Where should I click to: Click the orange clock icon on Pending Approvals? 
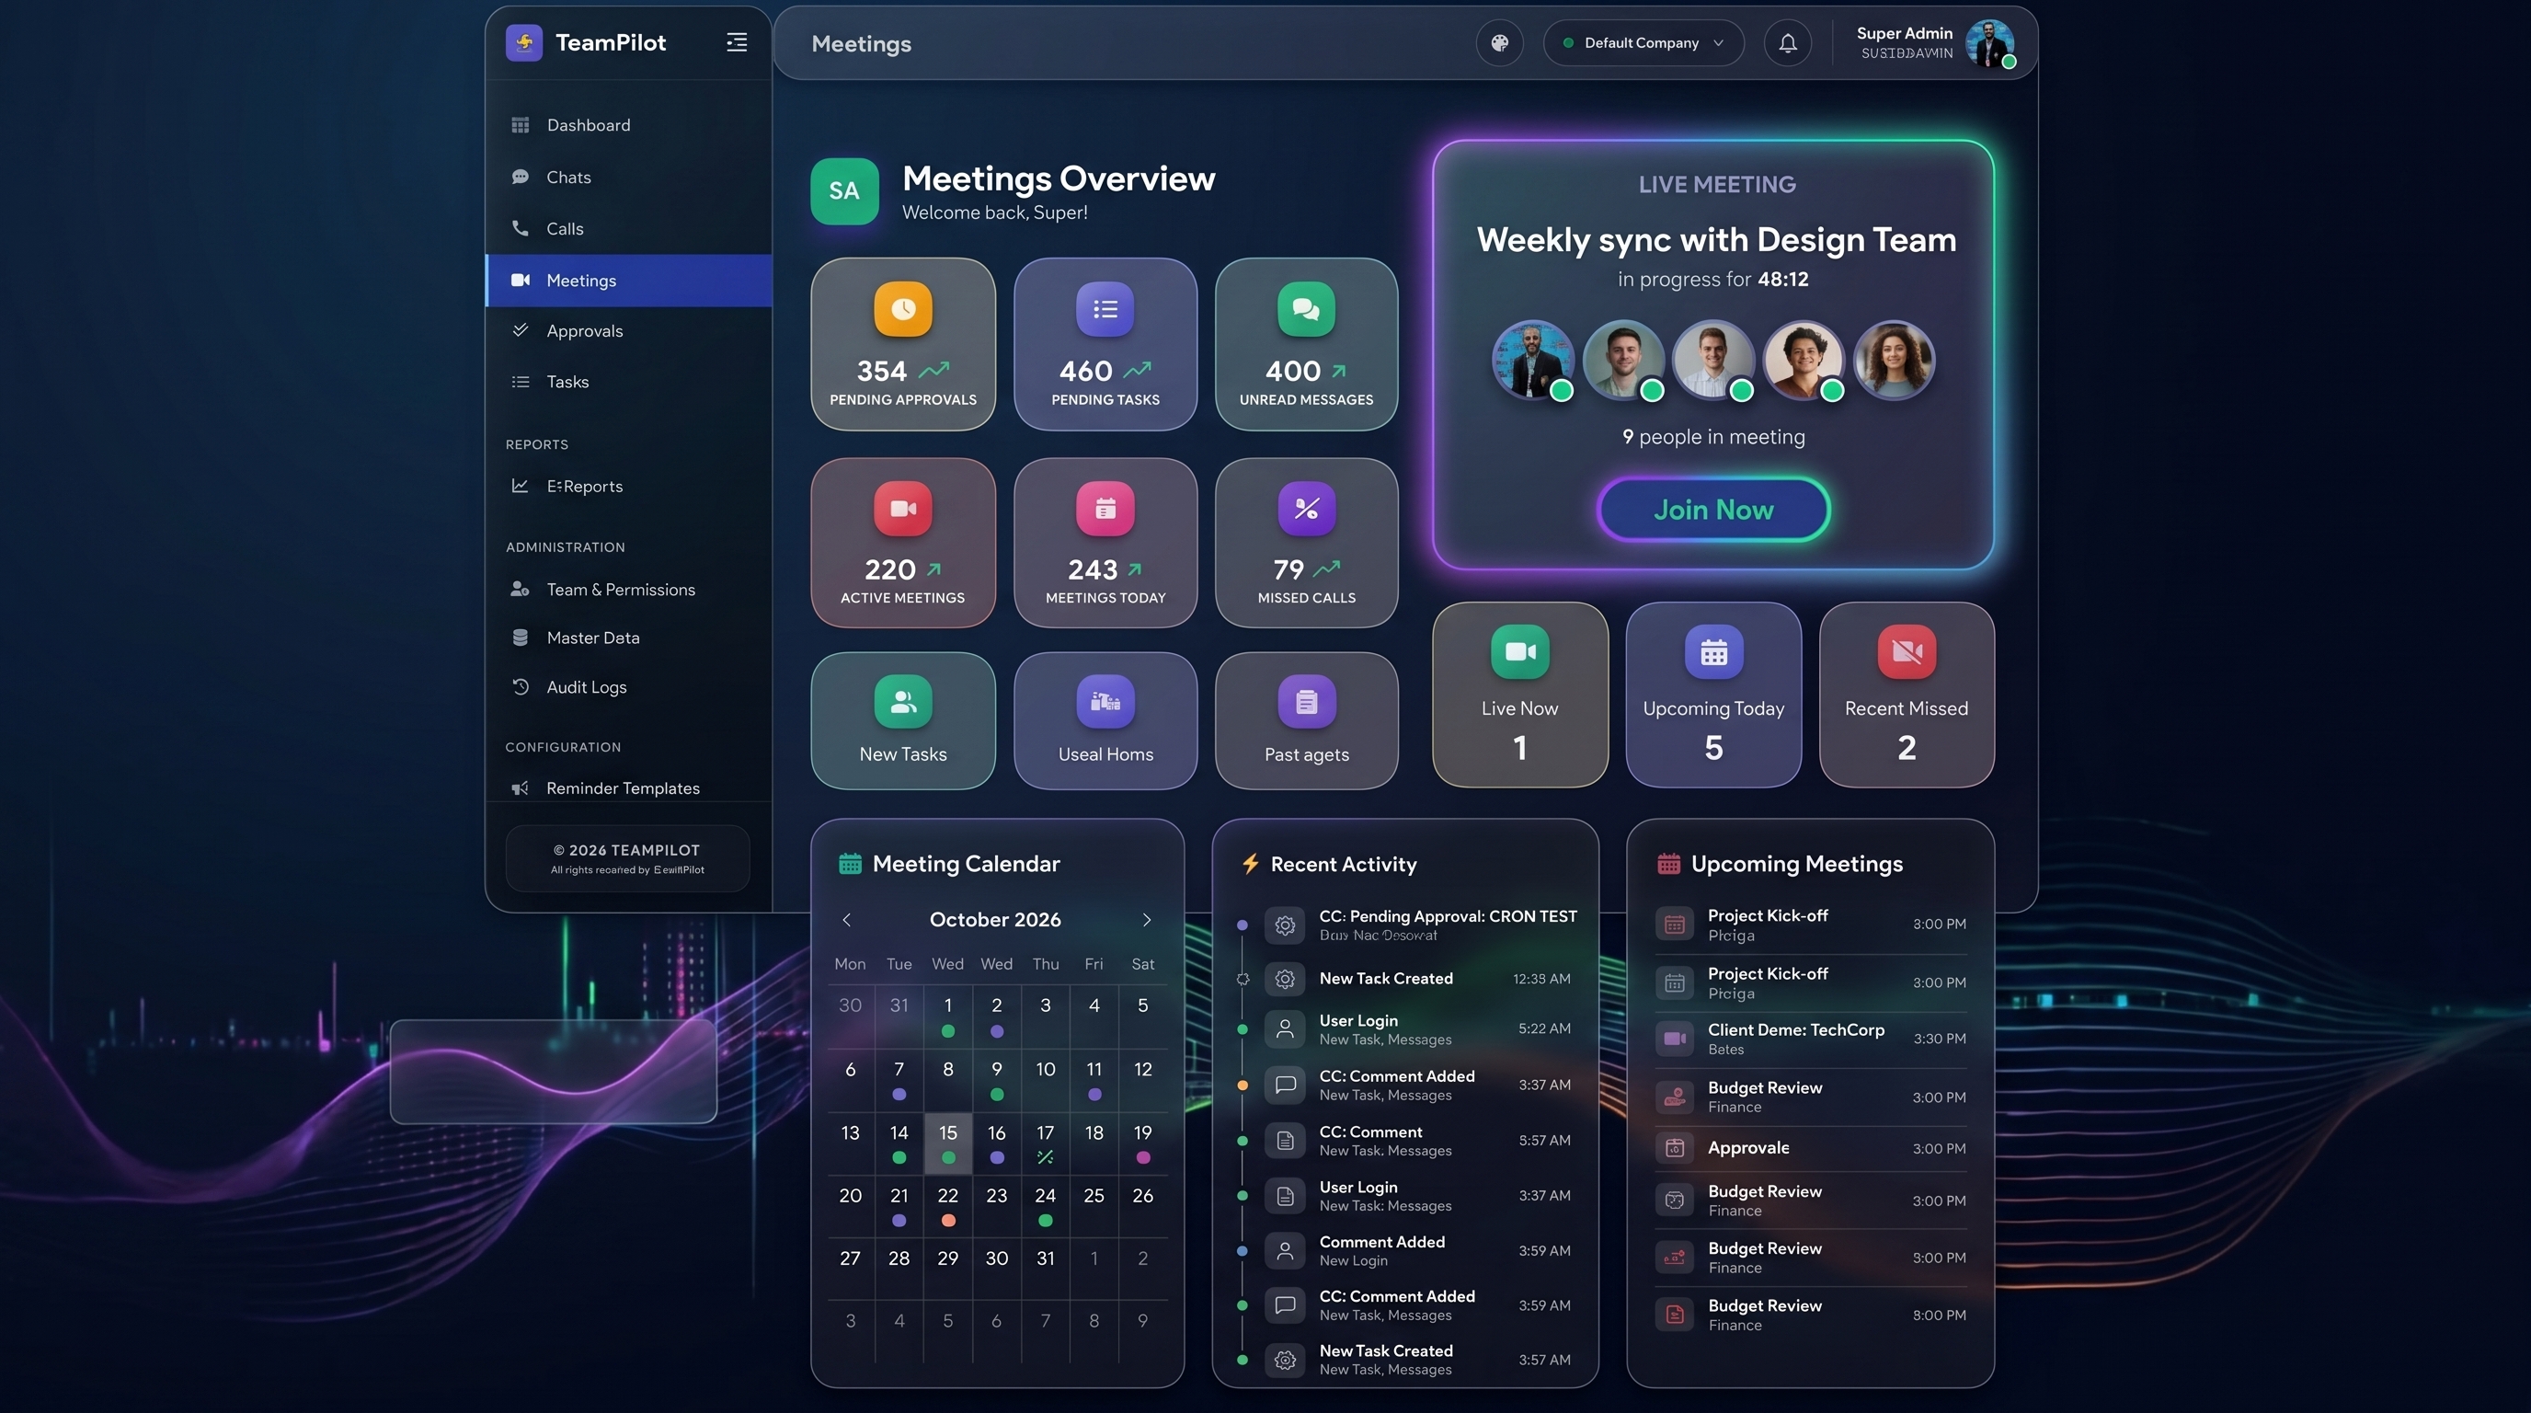903,309
